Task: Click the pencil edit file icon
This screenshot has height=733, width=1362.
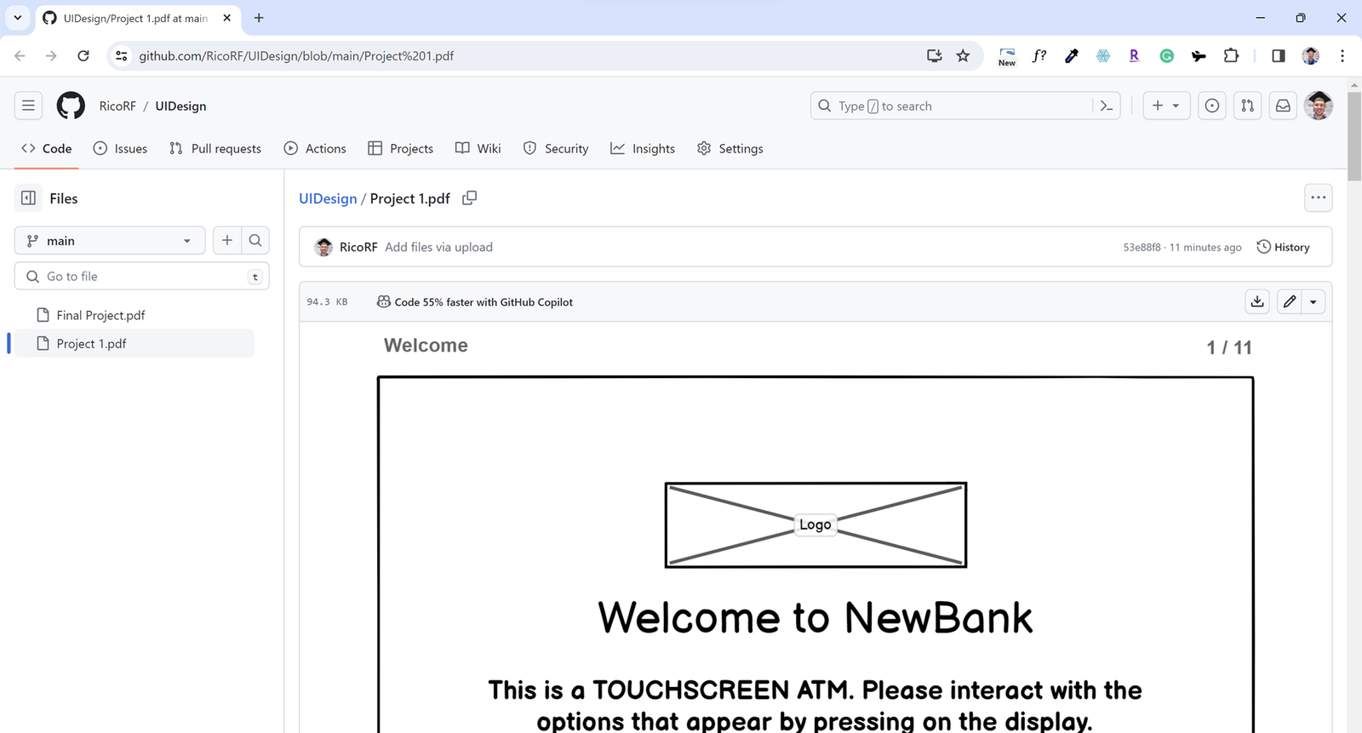Action: pyautogui.click(x=1290, y=301)
